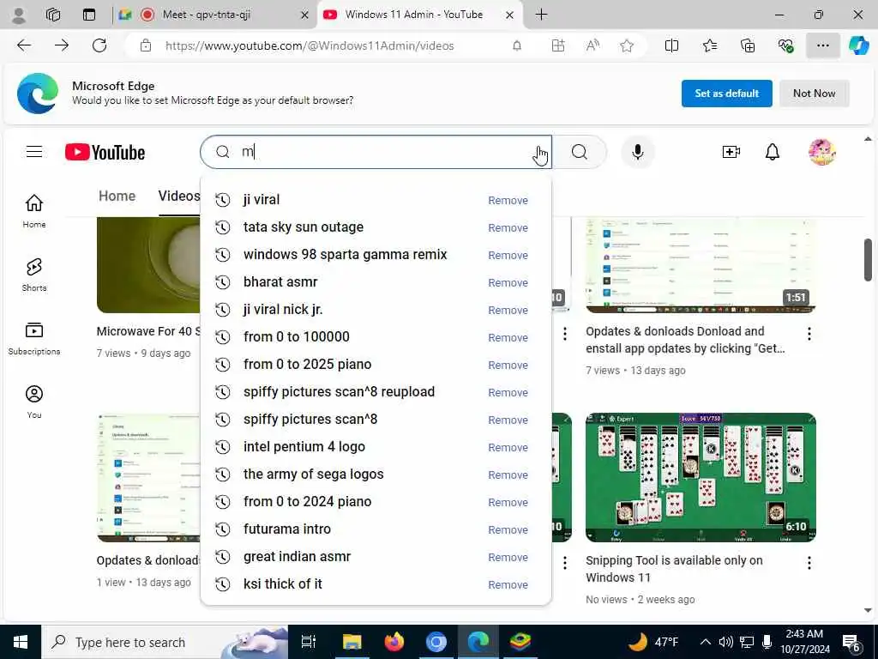The height and width of the screenshot is (659, 878).
Task: Open the Favorites list icon
Action: tap(709, 46)
